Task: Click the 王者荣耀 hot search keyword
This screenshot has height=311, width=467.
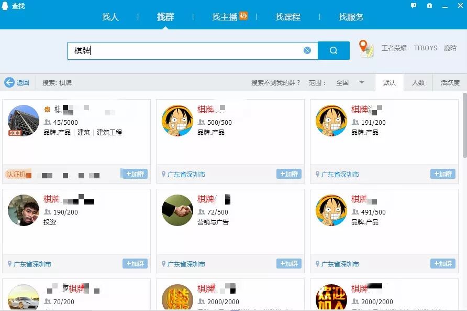Action: pos(394,48)
